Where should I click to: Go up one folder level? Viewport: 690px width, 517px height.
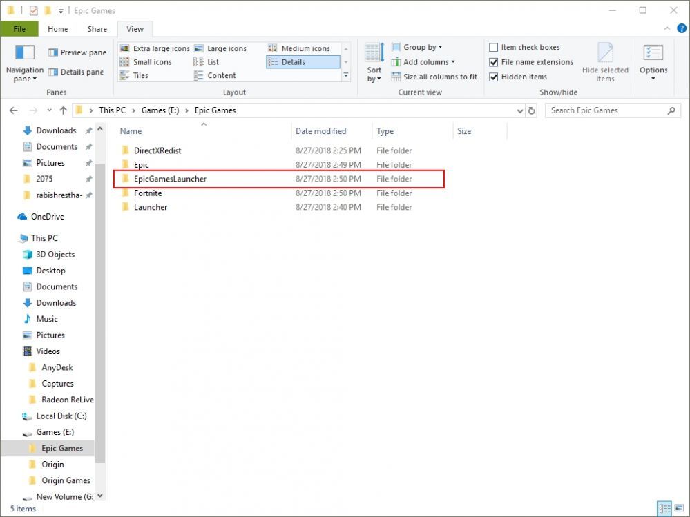point(64,110)
